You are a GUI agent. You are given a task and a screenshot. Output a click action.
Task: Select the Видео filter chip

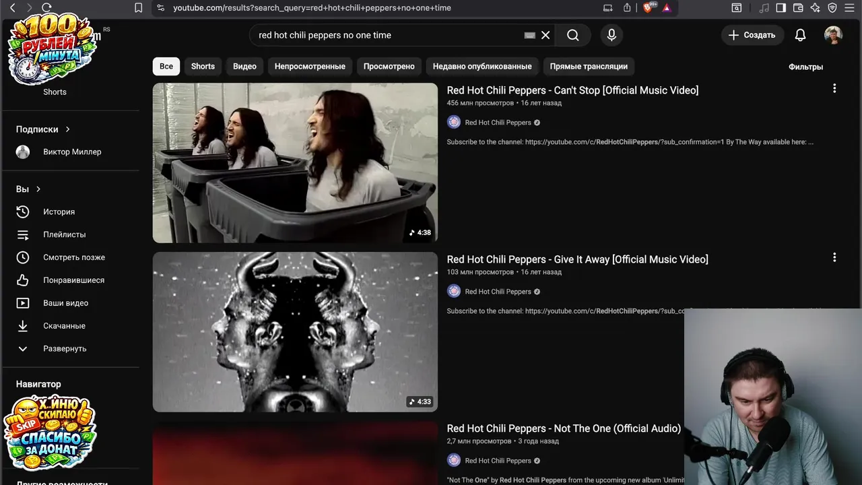click(x=244, y=66)
